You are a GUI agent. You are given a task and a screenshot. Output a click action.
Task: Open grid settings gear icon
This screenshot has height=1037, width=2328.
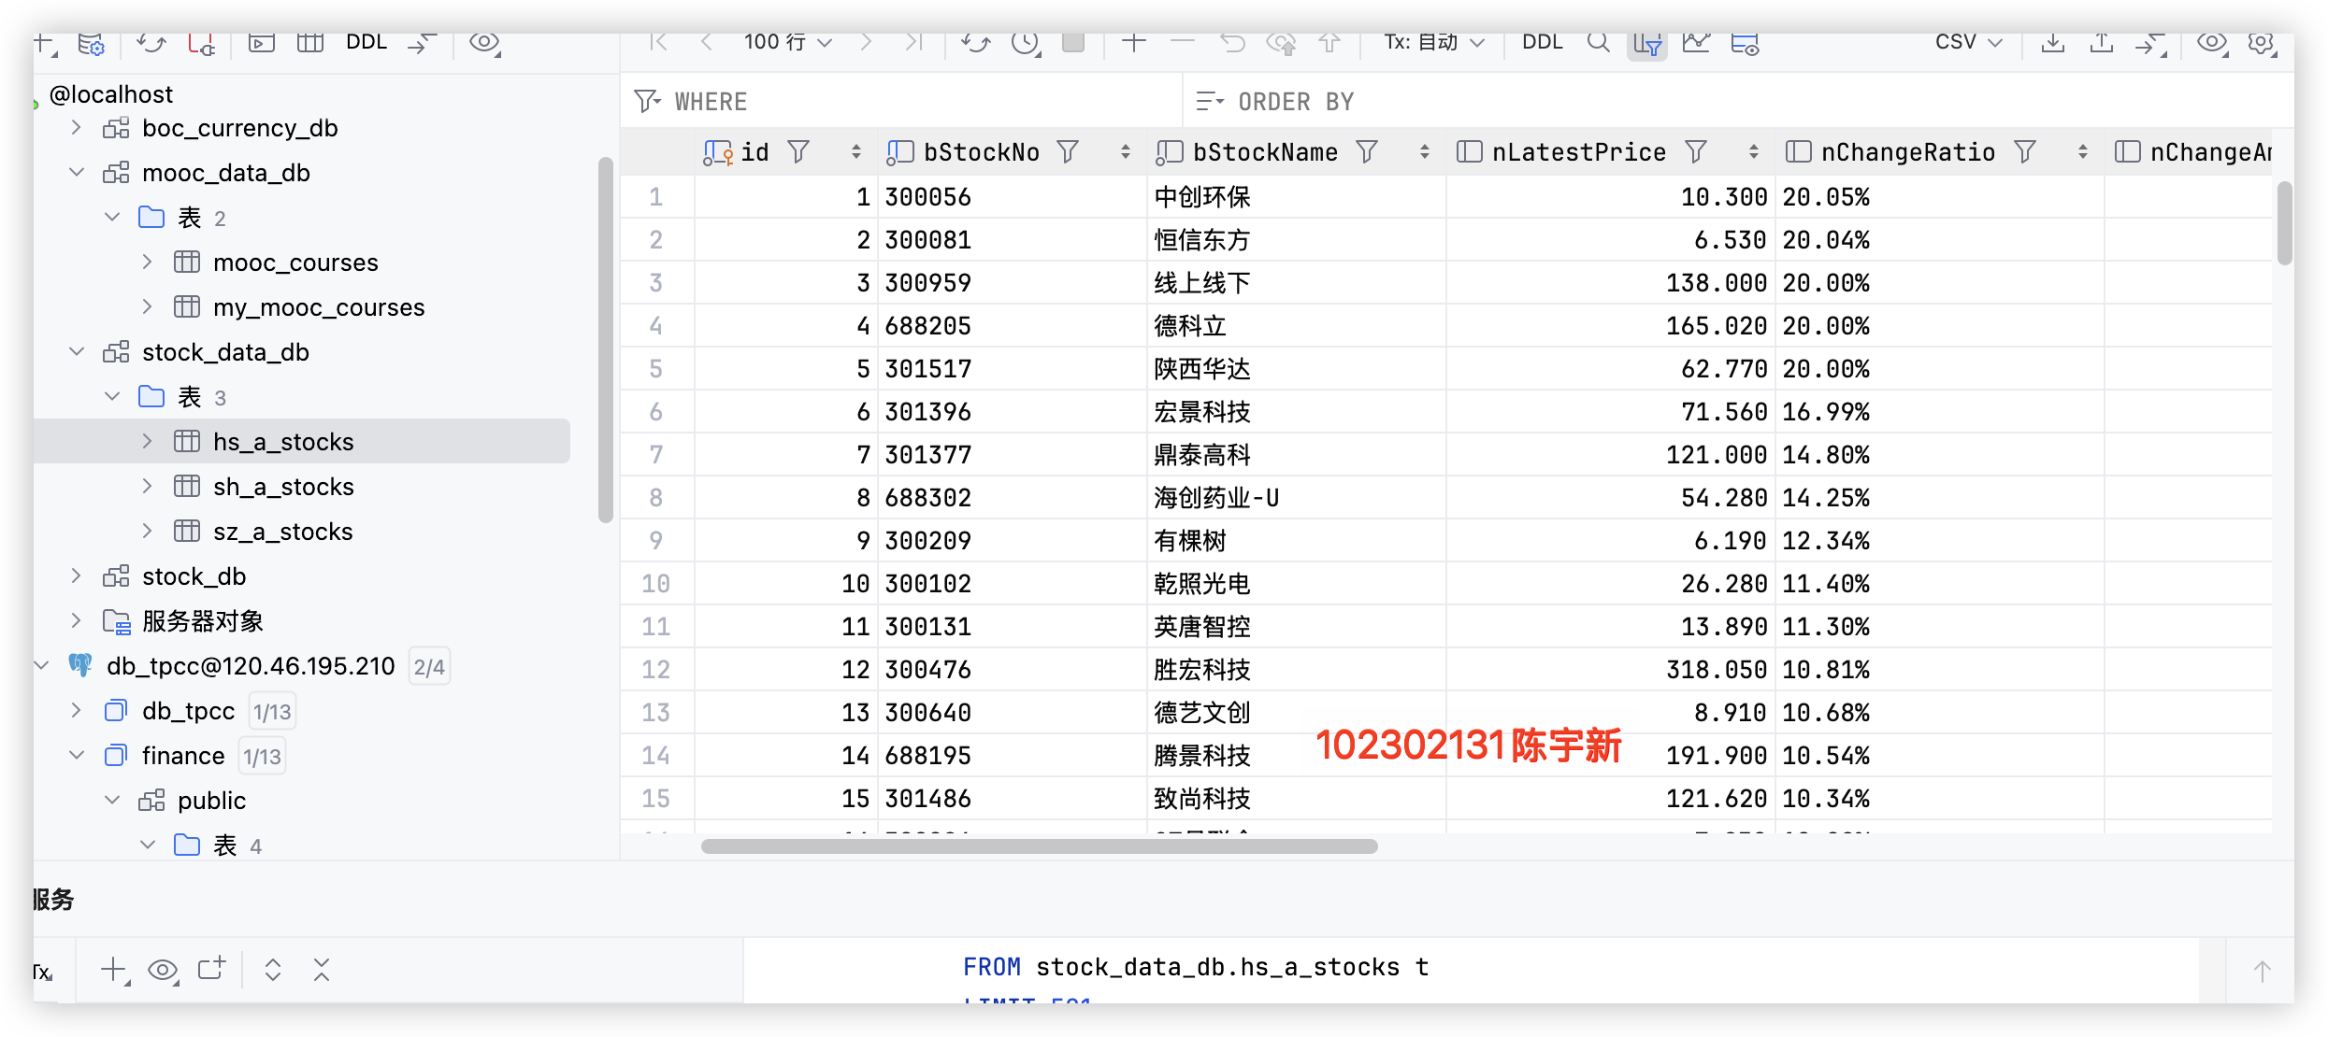click(x=2261, y=43)
